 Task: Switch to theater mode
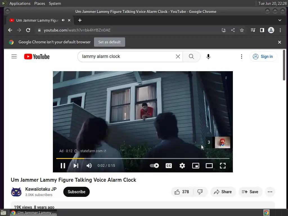[x=209, y=166]
